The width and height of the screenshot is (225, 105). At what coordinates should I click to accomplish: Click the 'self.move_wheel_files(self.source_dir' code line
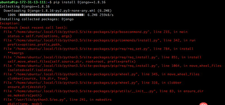(72, 61)
